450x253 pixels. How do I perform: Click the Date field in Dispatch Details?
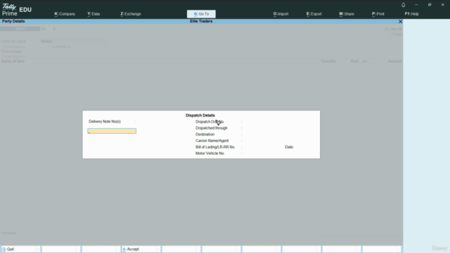click(x=289, y=147)
